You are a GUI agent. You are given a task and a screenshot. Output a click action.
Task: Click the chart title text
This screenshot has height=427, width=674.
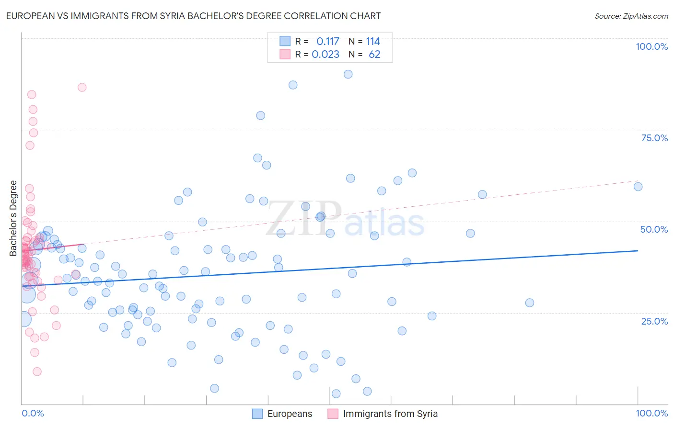[x=193, y=16]
